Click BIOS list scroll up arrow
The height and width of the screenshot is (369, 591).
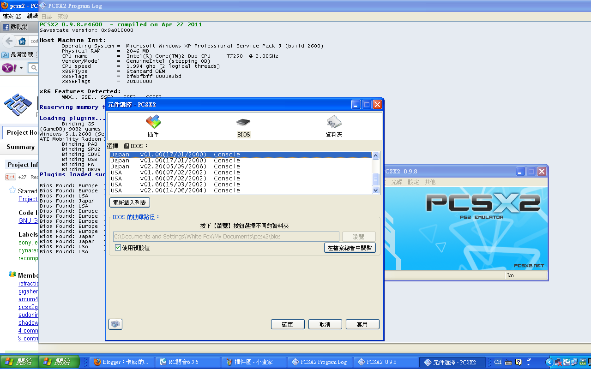tap(375, 156)
